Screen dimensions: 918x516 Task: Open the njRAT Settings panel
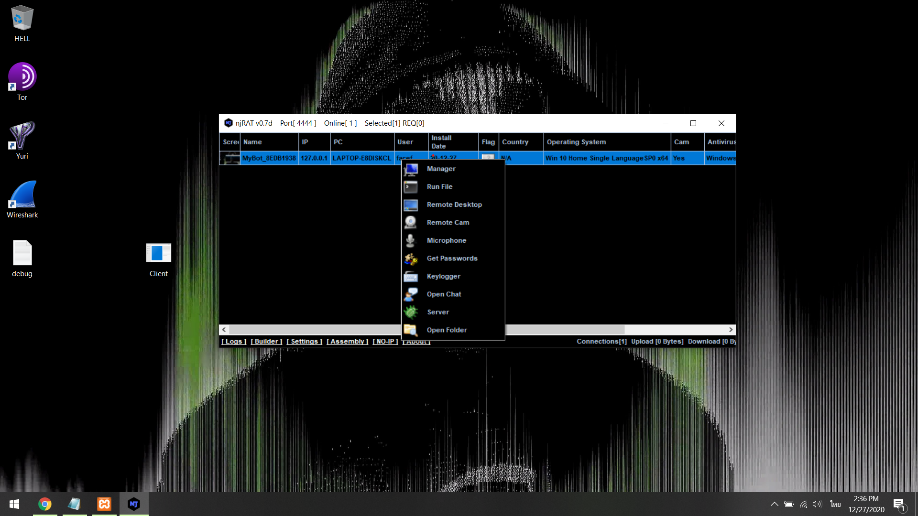click(x=304, y=341)
